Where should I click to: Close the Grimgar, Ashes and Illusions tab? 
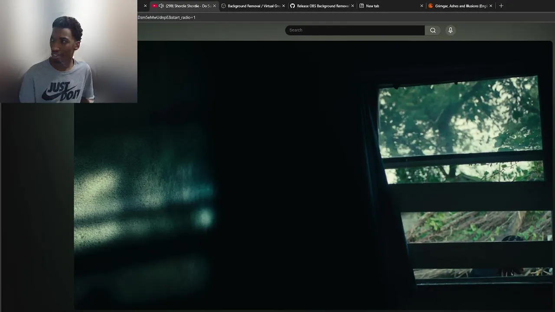tap(491, 6)
